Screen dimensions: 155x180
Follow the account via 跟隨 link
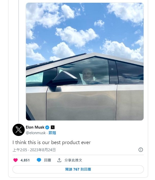point(52,133)
